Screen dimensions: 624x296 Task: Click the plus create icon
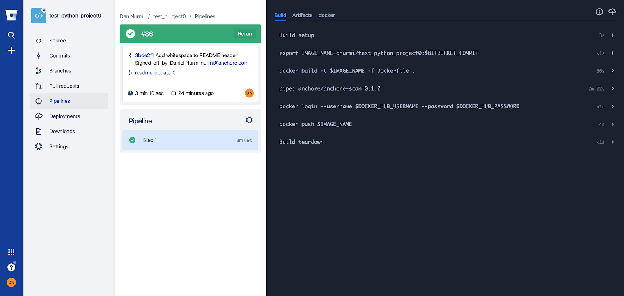[x=11, y=50]
